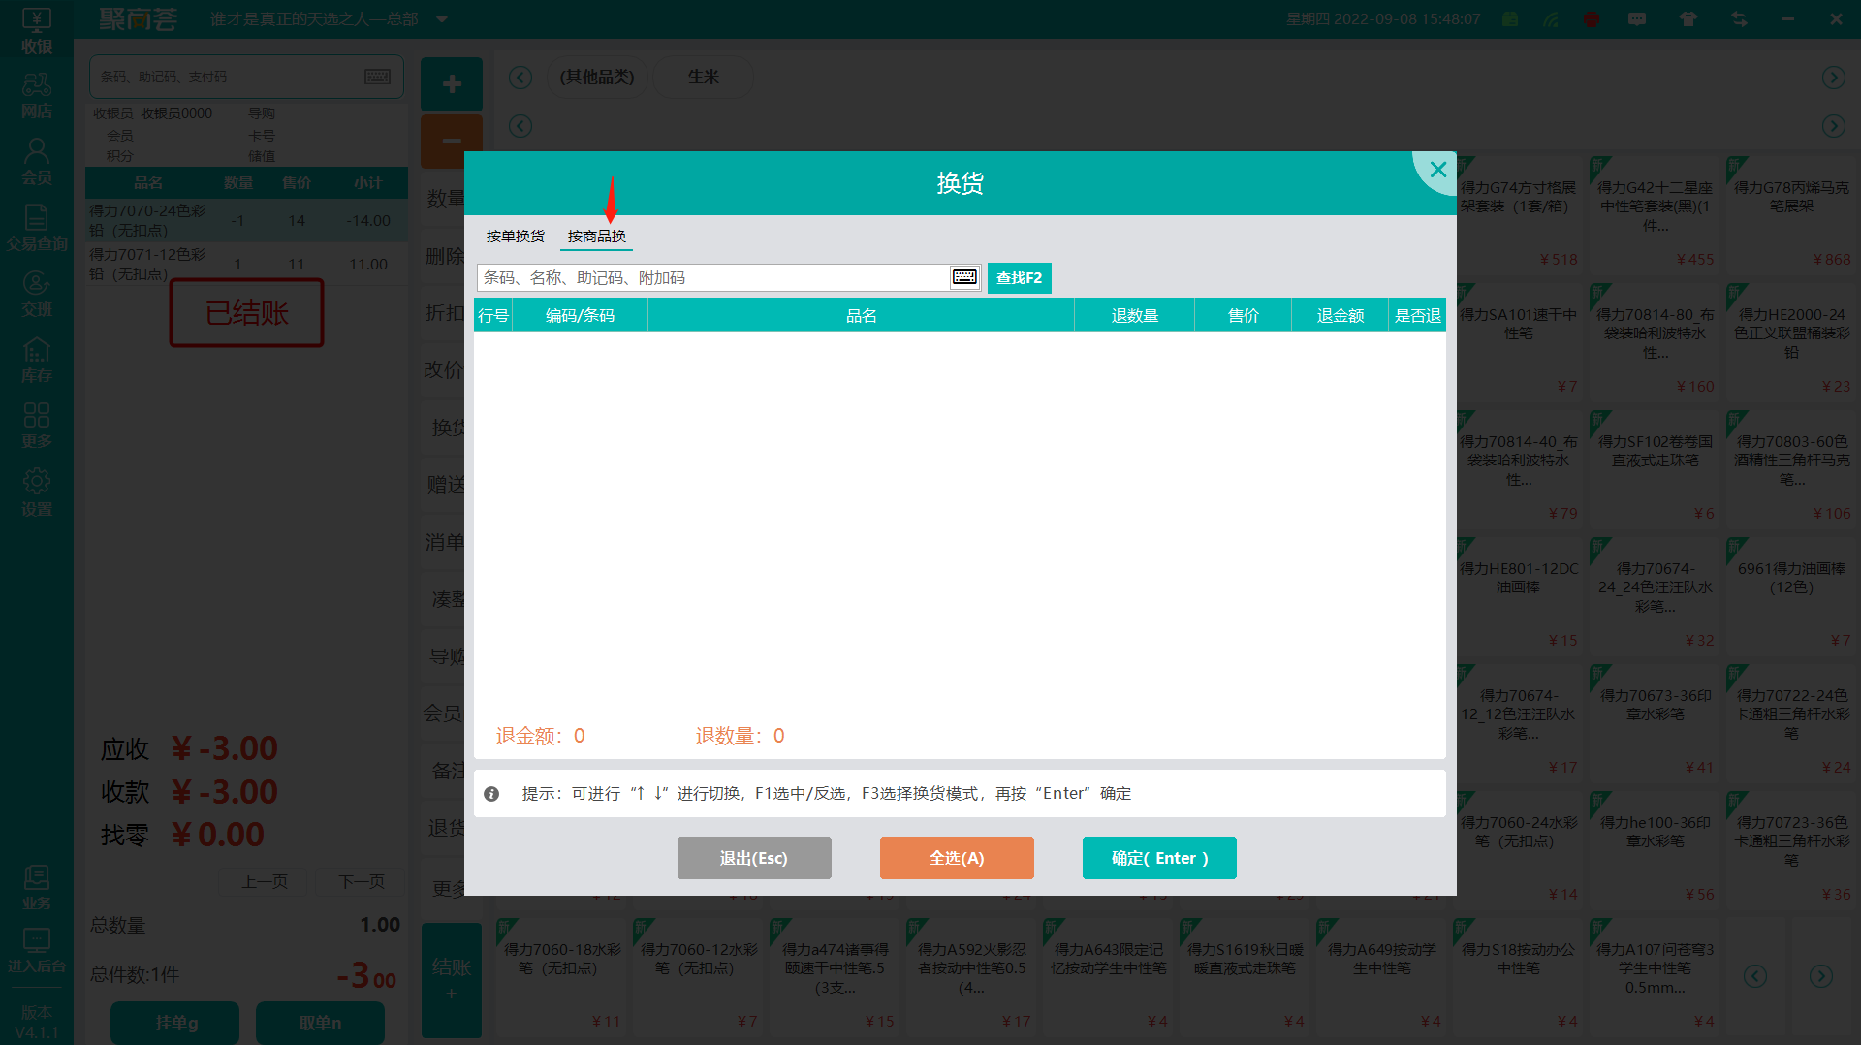Open the 收银 cashier sidebar icon
This screenshot has width=1861, height=1045.
coord(37,29)
